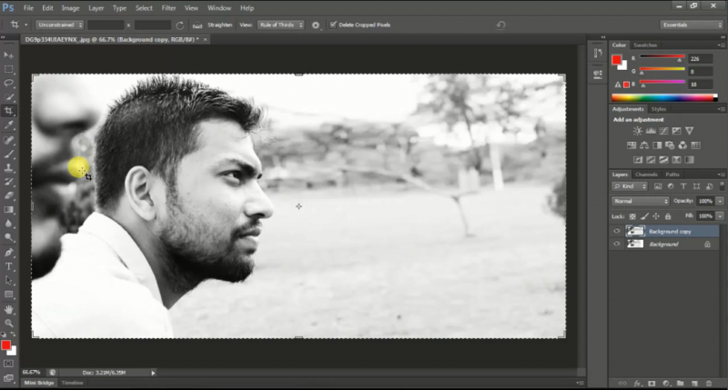728x390 pixels.
Task: Select the Clone Stamp tool
Action: tap(9, 167)
